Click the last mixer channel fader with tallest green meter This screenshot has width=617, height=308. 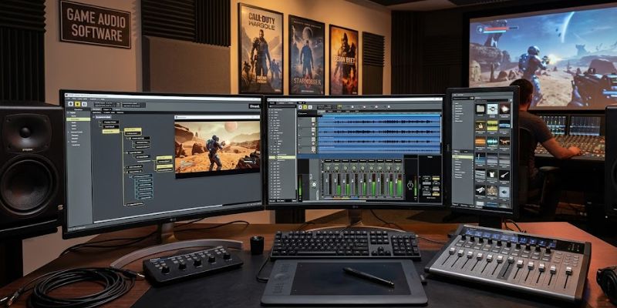[396, 181]
